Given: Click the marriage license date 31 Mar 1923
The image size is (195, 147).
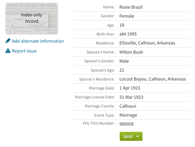Looking at the screenshot, I should pyautogui.click(x=131, y=97).
